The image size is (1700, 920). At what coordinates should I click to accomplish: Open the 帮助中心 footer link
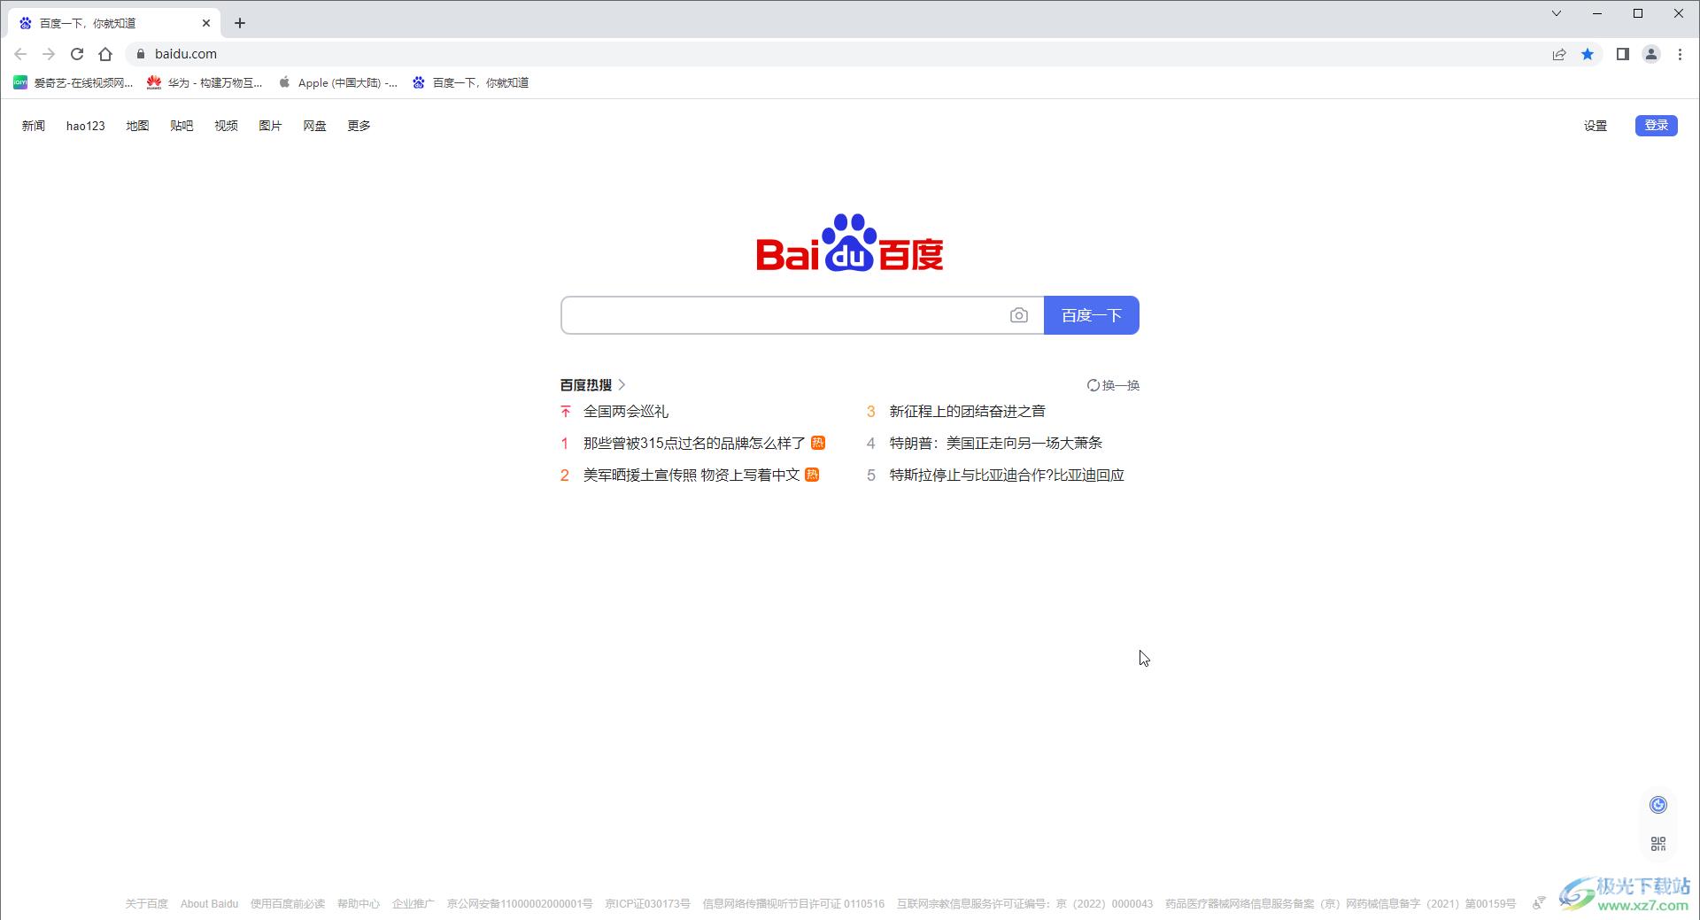[x=359, y=904]
